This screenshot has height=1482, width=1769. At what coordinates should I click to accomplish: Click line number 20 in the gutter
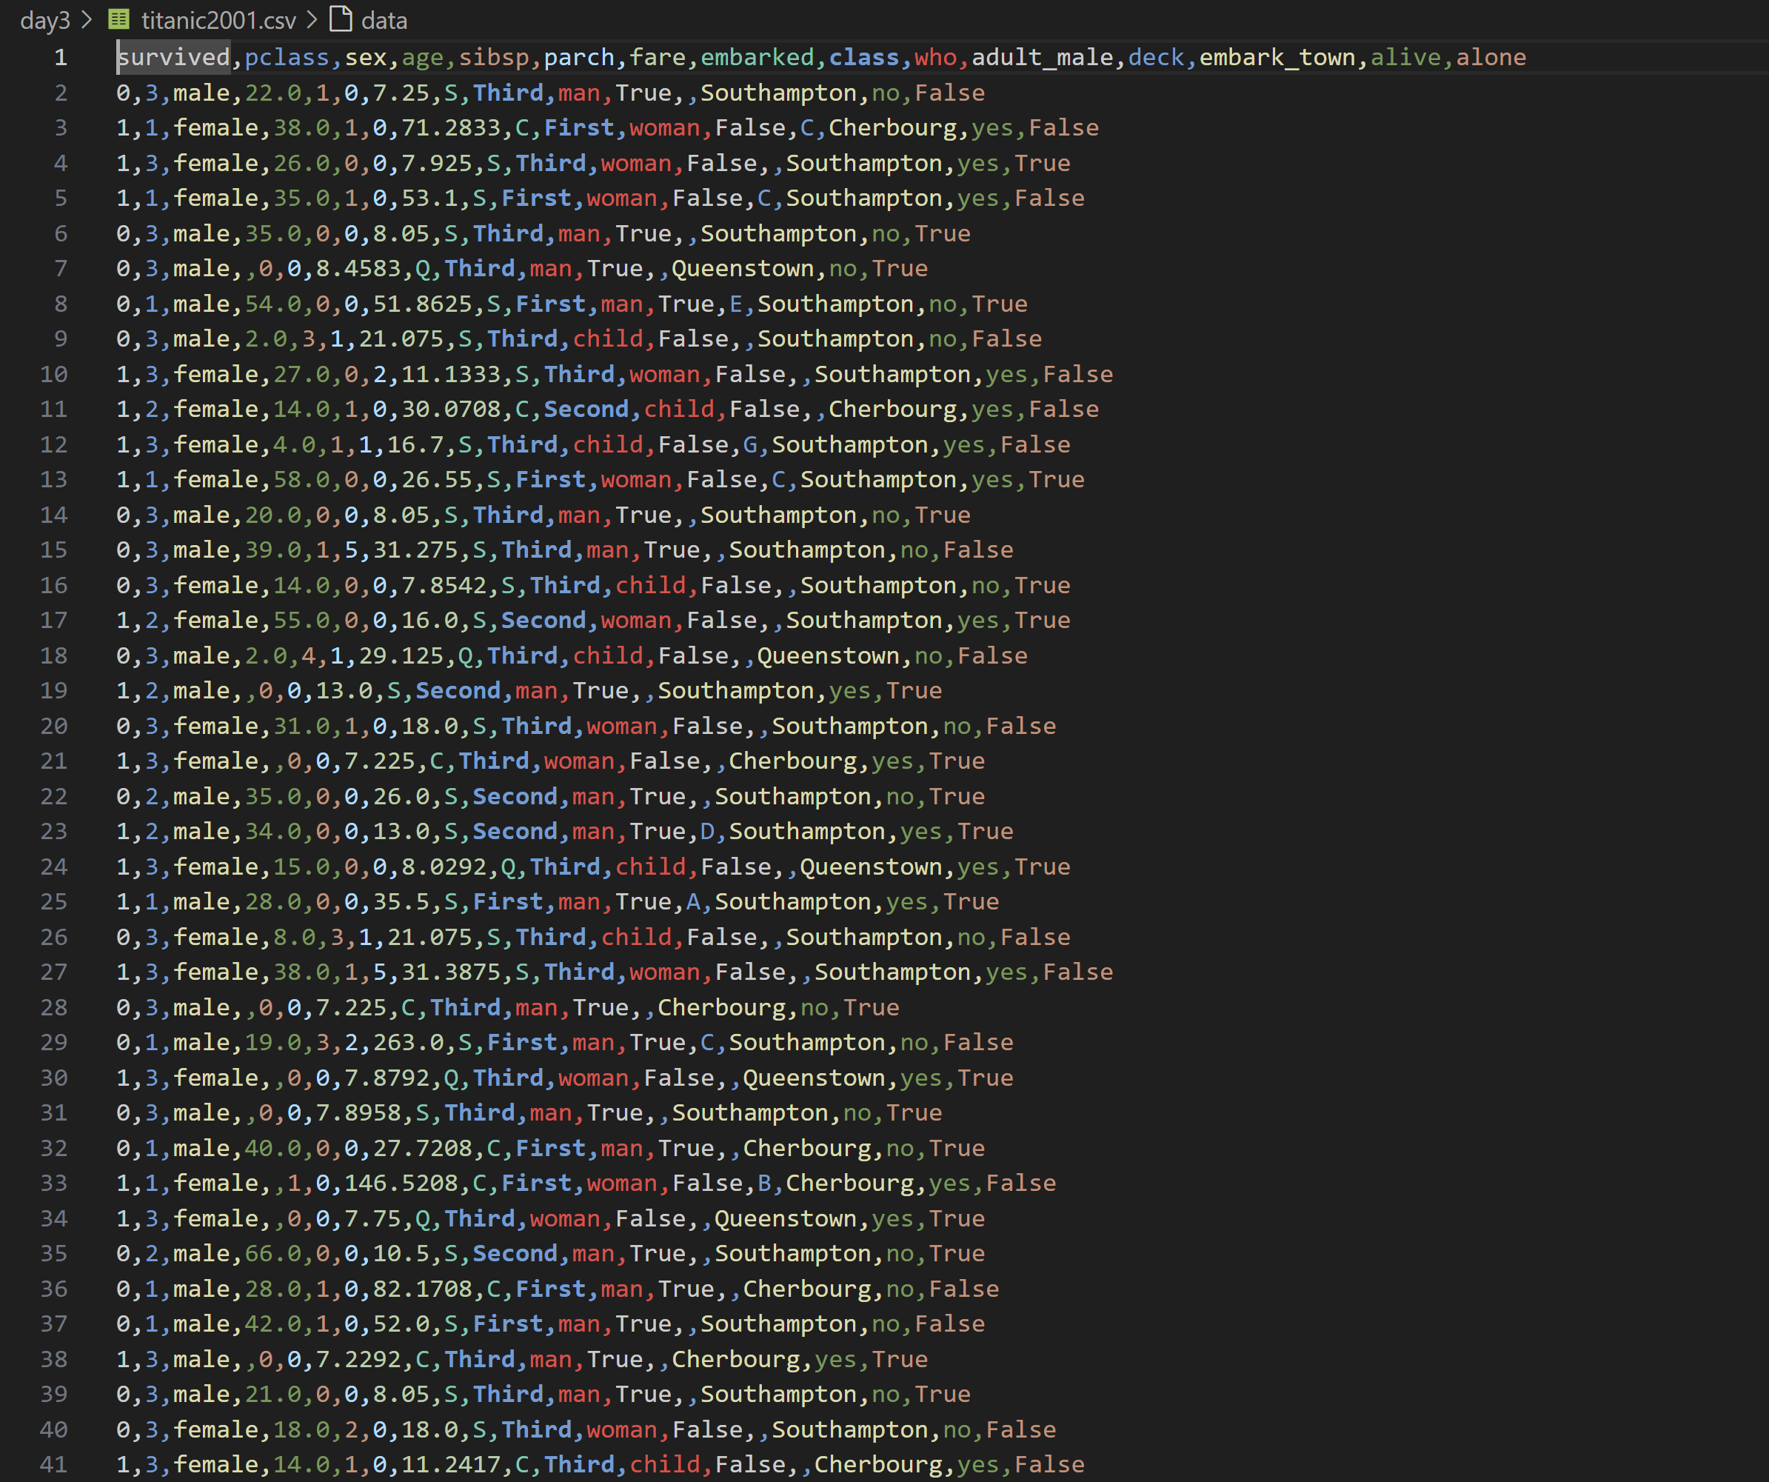(54, 725)
